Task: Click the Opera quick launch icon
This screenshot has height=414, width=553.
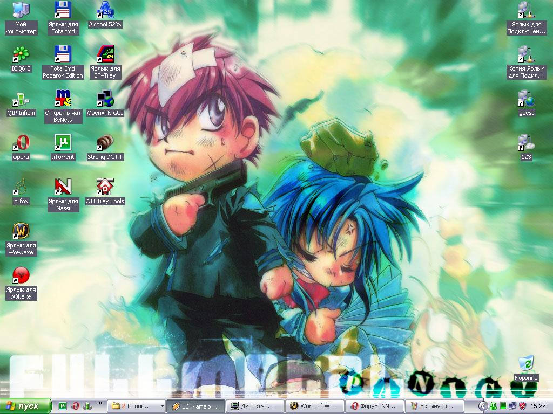Action: (75, 406)
